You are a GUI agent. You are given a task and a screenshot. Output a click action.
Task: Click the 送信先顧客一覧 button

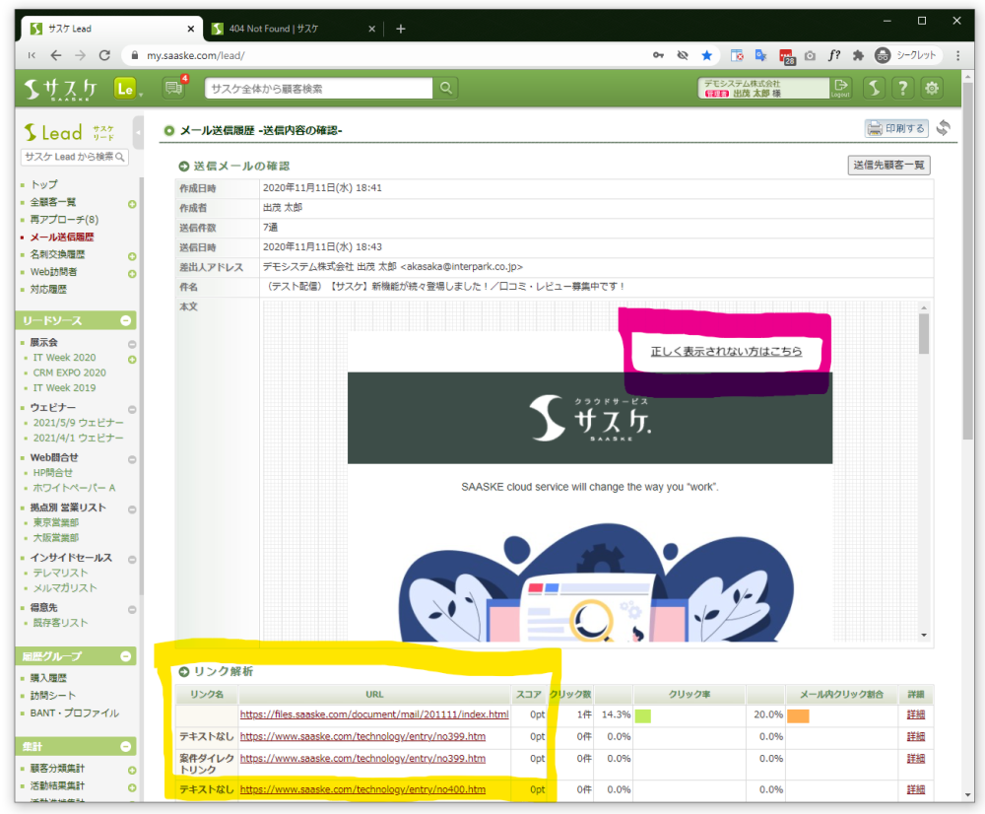coord(888,166)
